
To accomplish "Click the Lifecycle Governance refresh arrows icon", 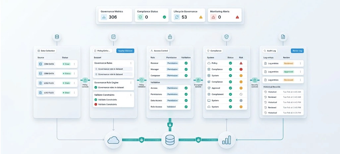I will tap(177, 17).
